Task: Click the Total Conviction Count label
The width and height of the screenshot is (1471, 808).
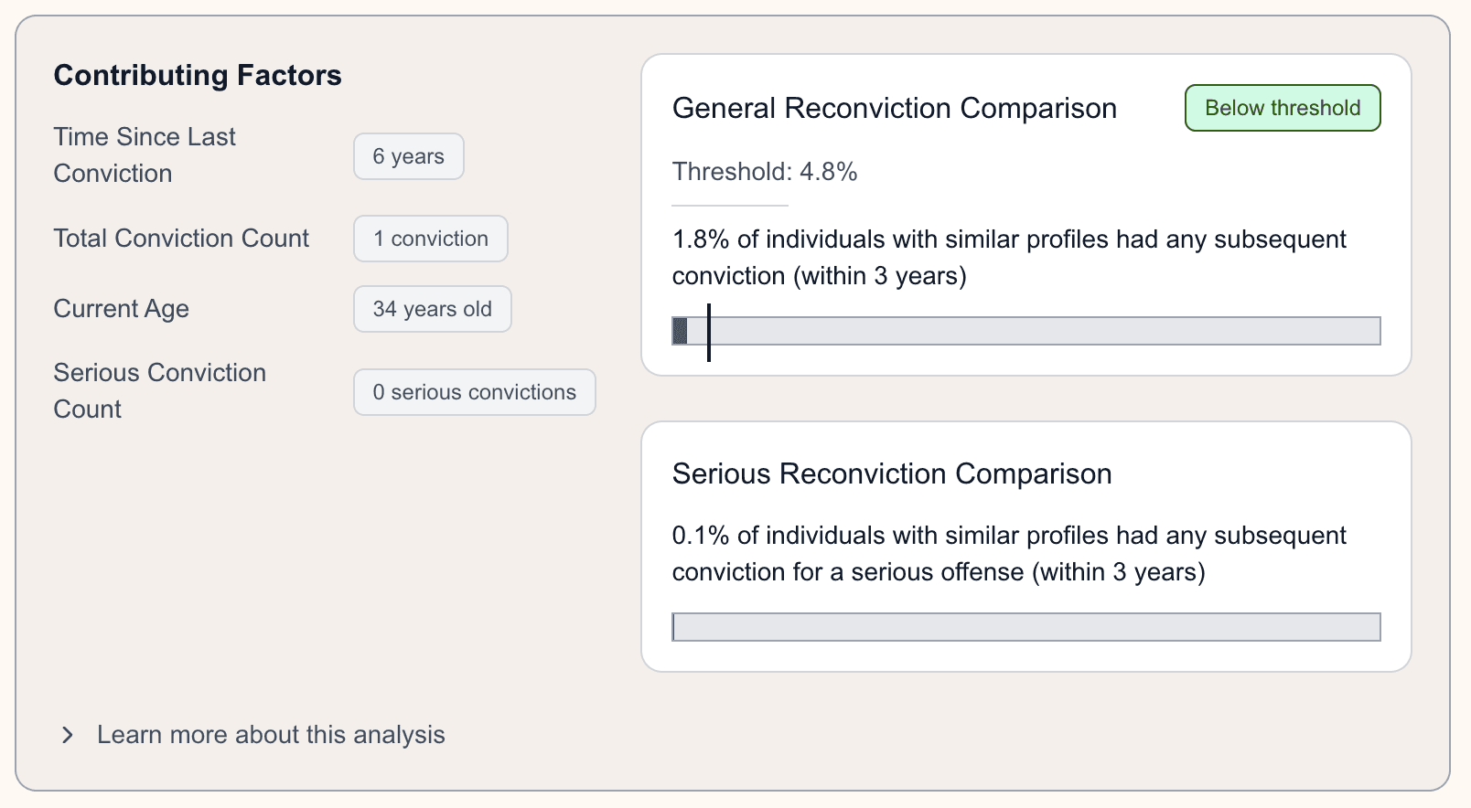Action: pyautogui.click(x=181, y=239)
